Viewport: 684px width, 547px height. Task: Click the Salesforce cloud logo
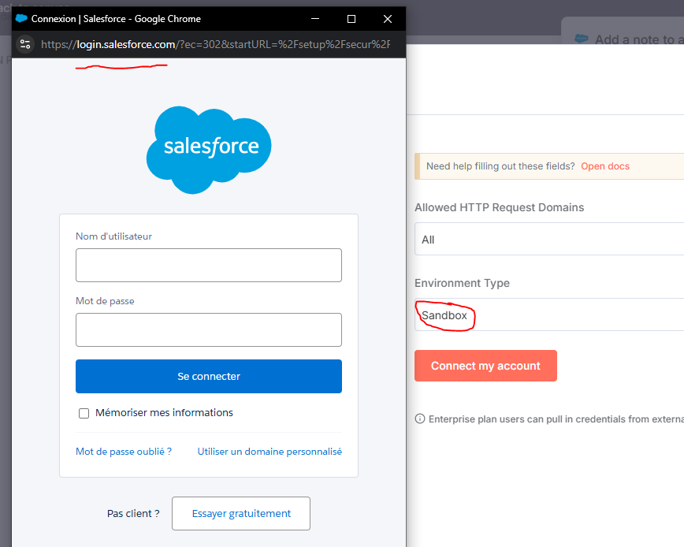coord(209,149)
